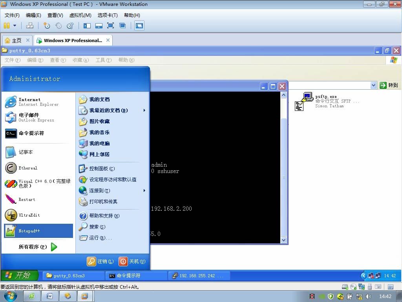Open Visual C++ 6.0 entry
This screenshot has width=402, height=302.
tap(38, 184)
